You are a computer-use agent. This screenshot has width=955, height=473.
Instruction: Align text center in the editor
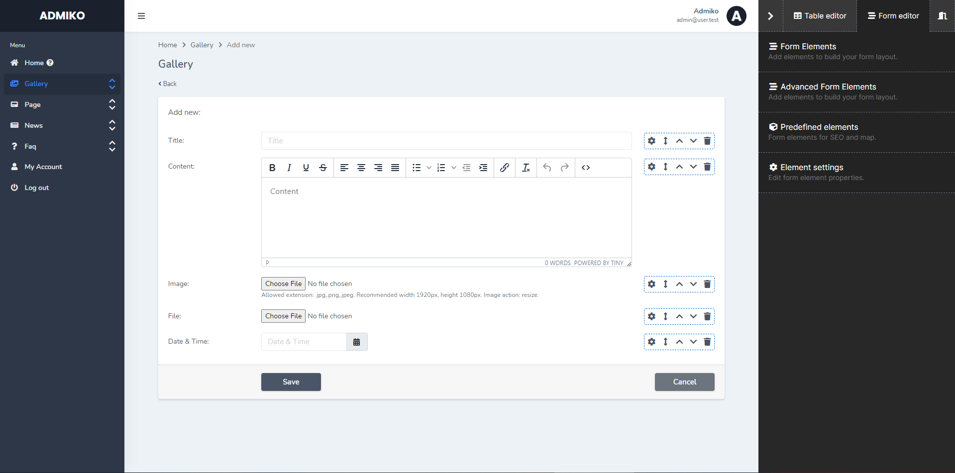tap(361, 168)
